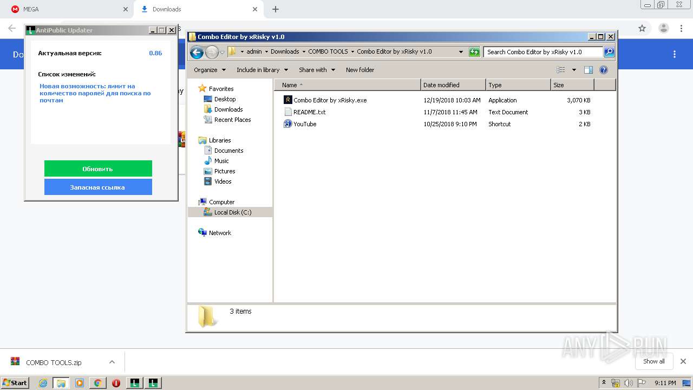Click COMBO TOOLS in the address breadcrumb
693x390 pixels.
tap(328, 52)
